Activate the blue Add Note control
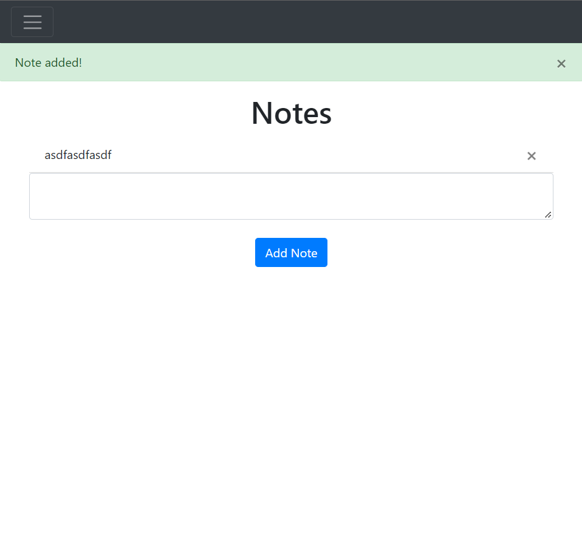This screenshot has width=582, height=534. (291, 252)
